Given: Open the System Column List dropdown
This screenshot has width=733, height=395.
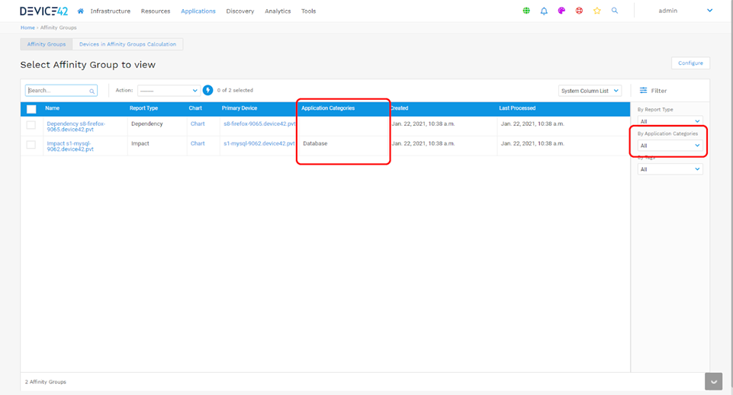Looking at the screenshot, I should point(590,91).
